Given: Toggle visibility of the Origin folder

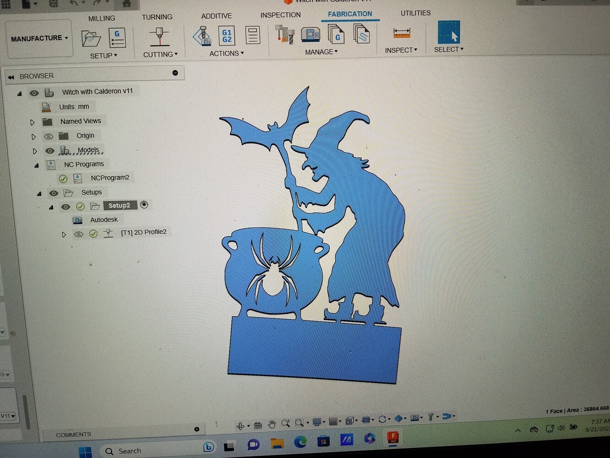Looking at the screenshot, I should point(48,136).
